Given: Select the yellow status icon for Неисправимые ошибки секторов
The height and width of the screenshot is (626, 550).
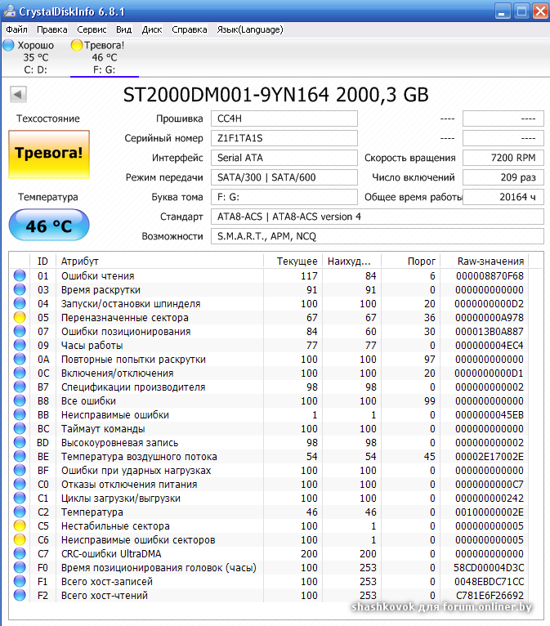Looking at the screenshot, I should coord(20,540).
